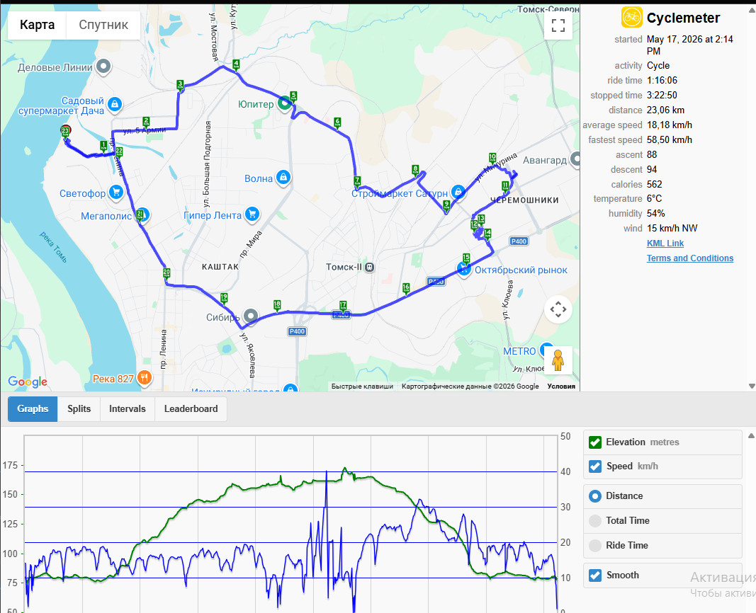Image resolution: width=756 pixels, height=613 pixels.
Task: Click the map camera controls compass icon
Action: tap(558, 309)
